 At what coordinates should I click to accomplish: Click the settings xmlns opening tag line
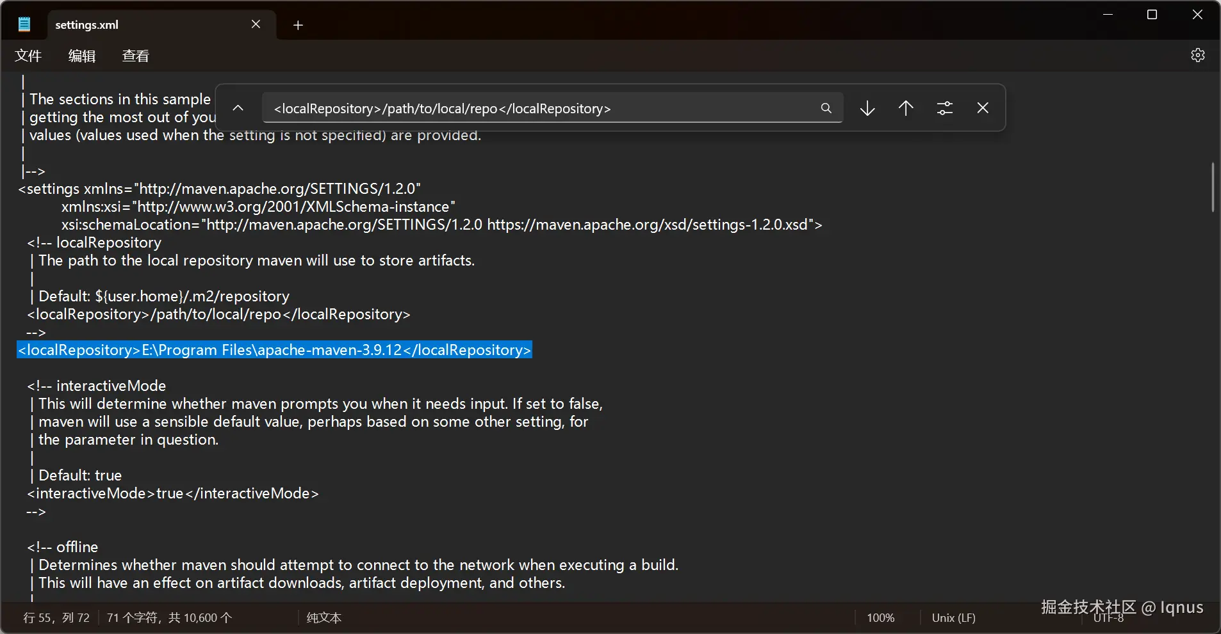click(219, 189)
